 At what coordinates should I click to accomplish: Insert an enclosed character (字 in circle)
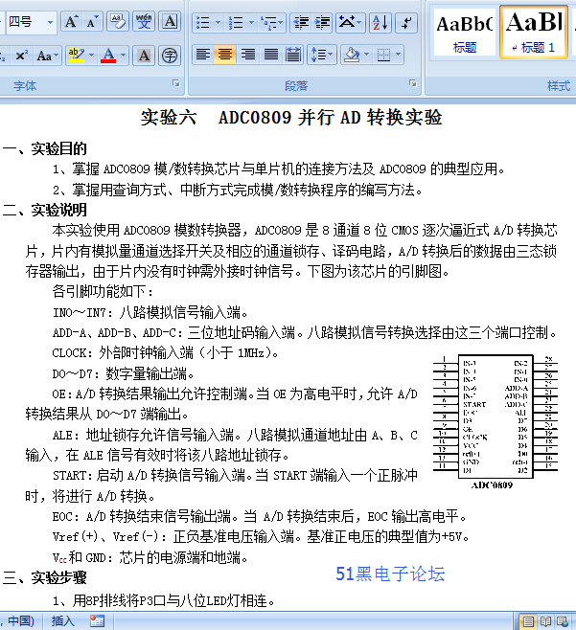pyautogui.click(x=170, y=55)
